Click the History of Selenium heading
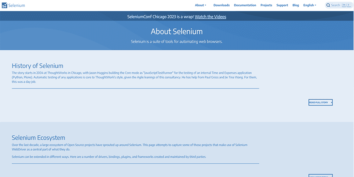The width and height of the screenshot is (354, 177). coord(37,66)
